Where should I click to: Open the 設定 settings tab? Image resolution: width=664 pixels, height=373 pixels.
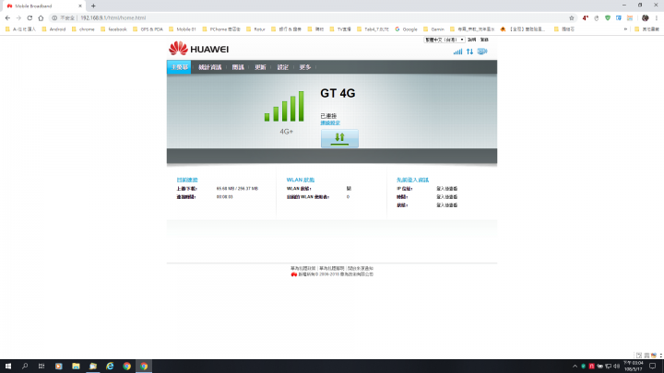click(x=282, y=67)
